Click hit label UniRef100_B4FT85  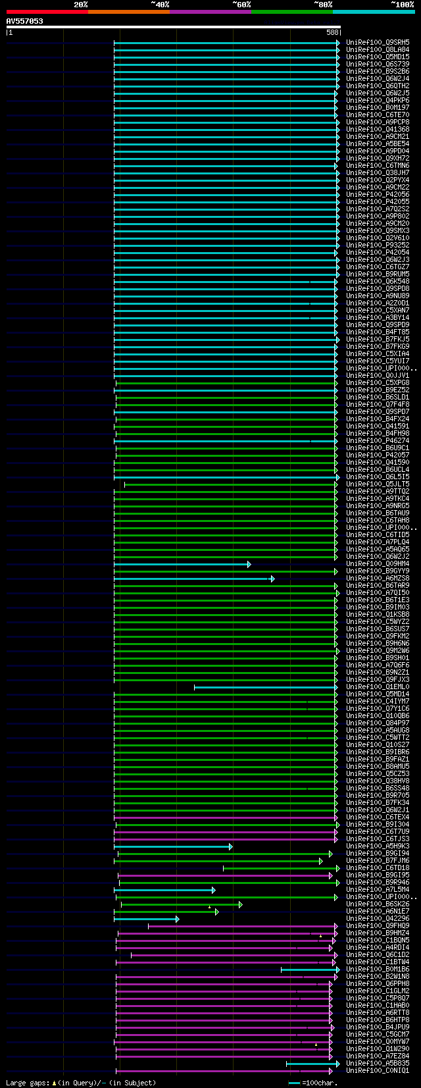click(378, 332)
